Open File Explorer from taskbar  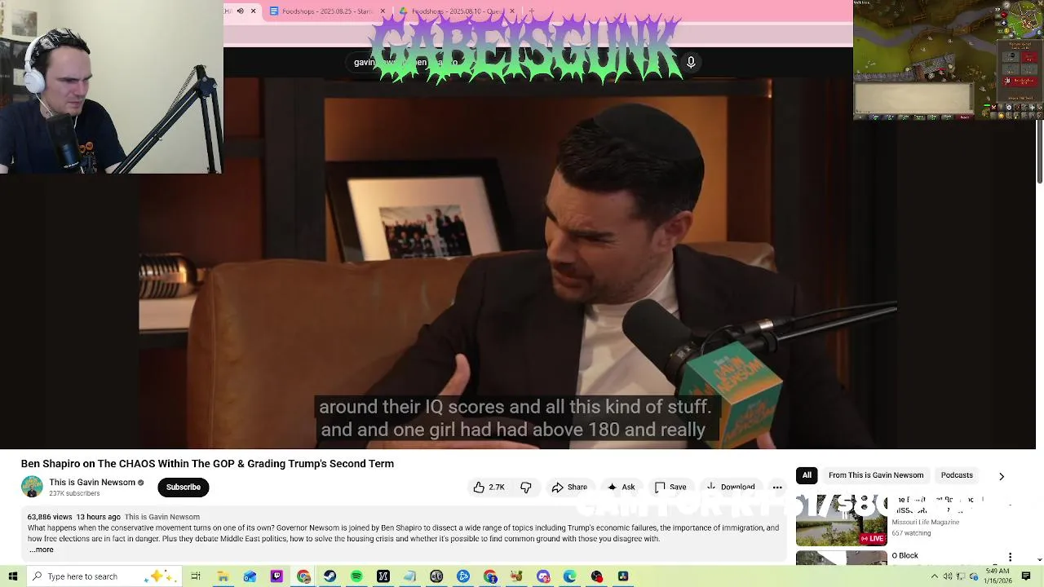coord(223,576)
